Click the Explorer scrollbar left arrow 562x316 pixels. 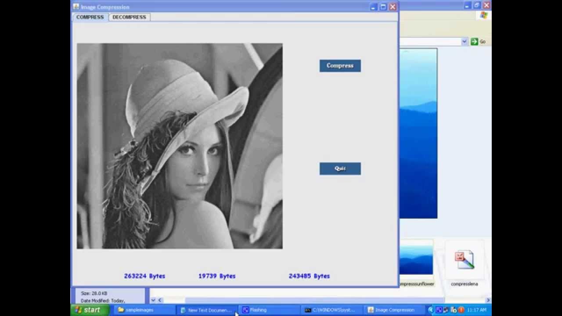click(x=160, y=300)
